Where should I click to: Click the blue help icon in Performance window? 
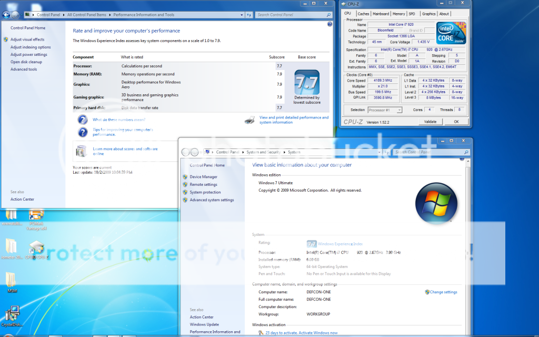tap(330, 24)
